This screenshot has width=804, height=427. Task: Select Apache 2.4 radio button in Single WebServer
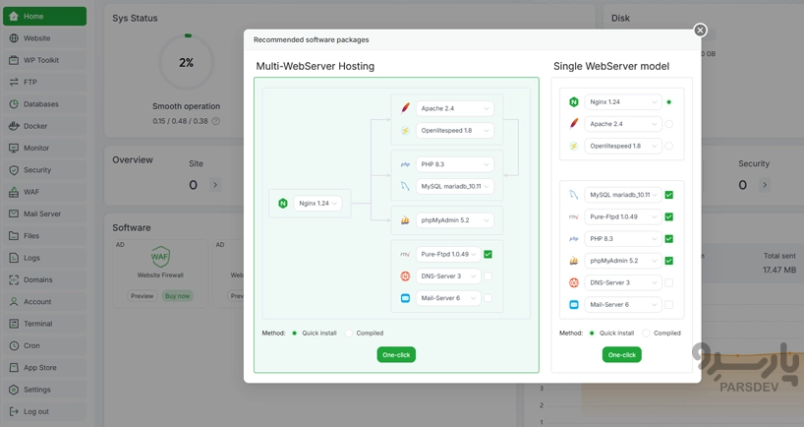tap(668, 124)
